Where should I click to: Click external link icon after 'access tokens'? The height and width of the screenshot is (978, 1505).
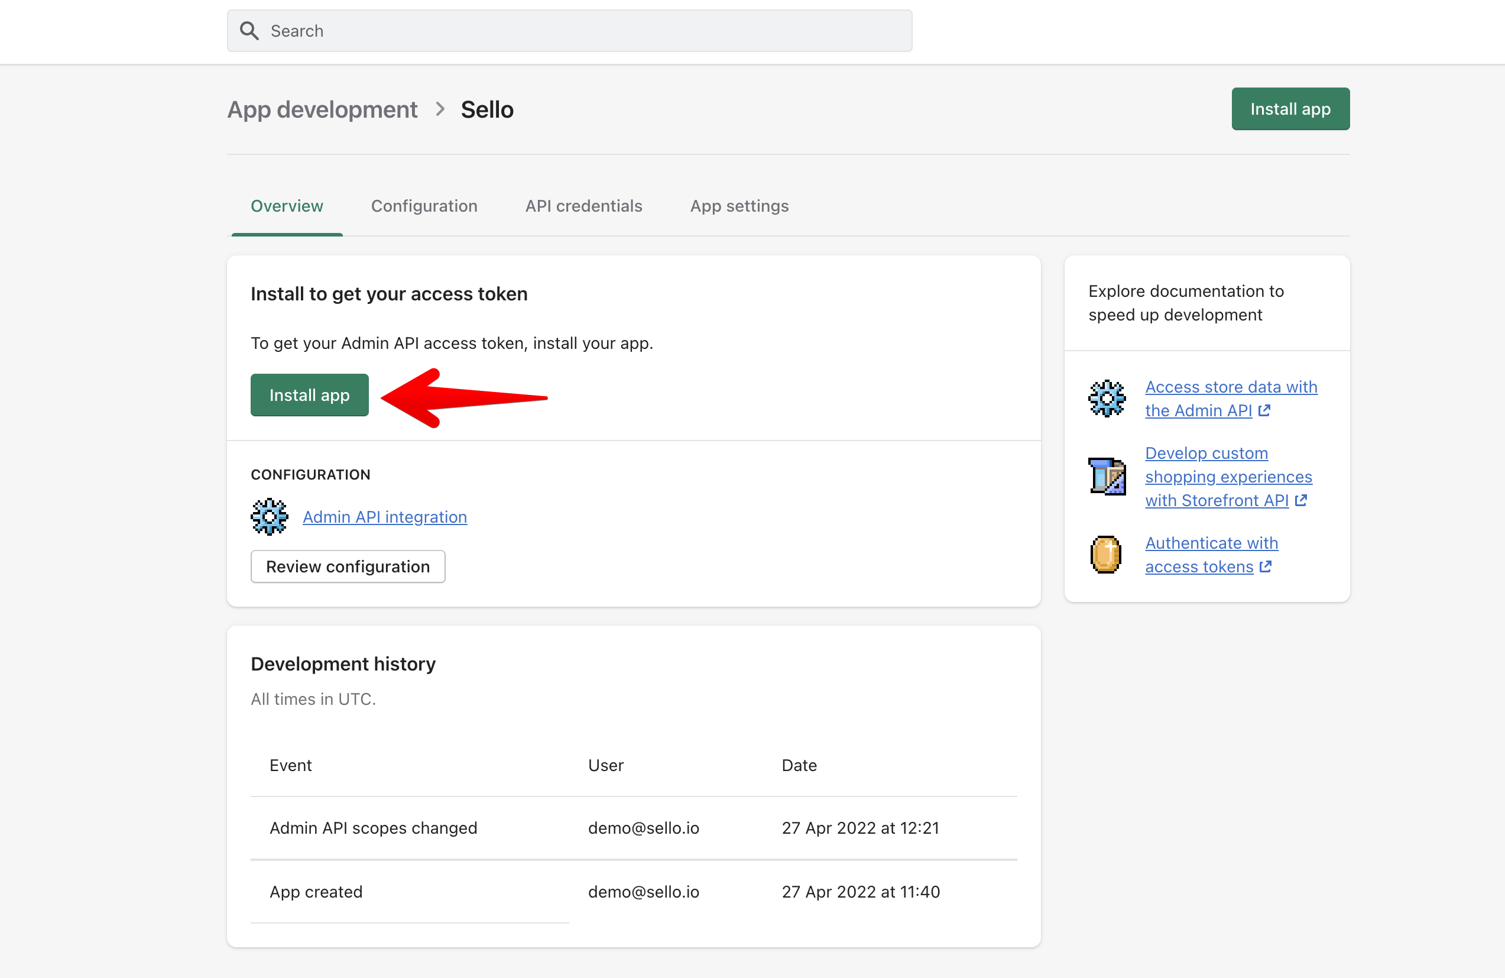(x=1266, y=568)
